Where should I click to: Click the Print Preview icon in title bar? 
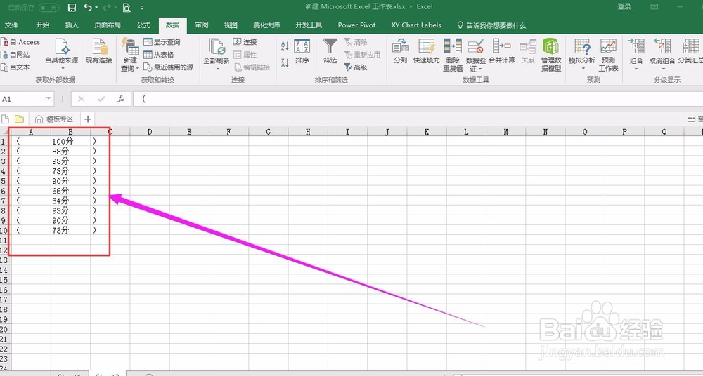point(127,8)
